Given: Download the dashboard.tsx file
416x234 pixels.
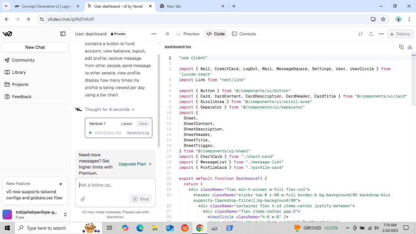Looking at the screenshot, I should 410,47.
